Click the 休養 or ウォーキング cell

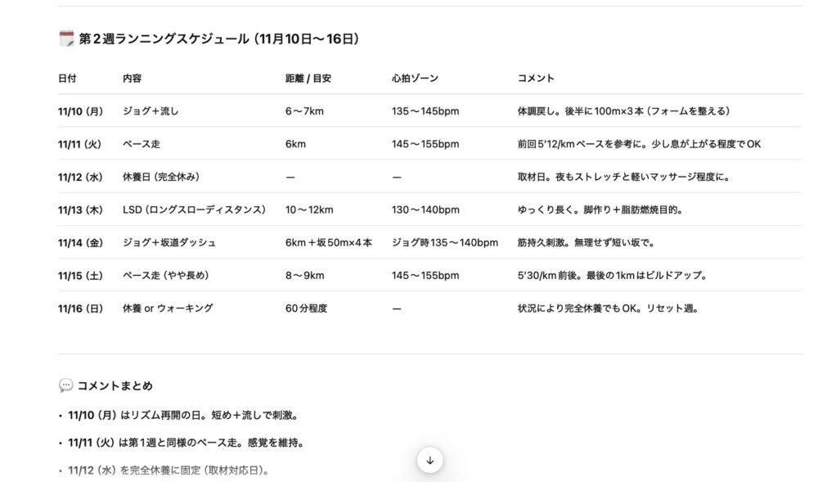pos(168,308)
